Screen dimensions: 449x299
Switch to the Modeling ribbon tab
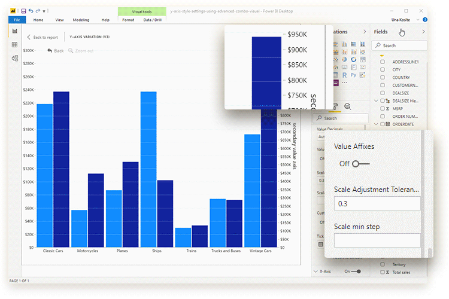81,20
